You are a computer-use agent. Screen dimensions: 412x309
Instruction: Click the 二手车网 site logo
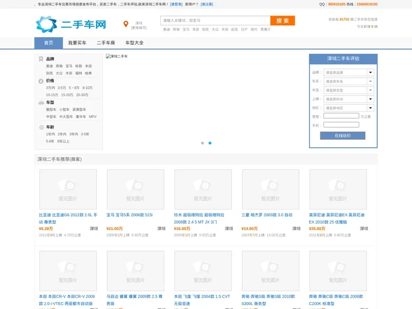71,25
